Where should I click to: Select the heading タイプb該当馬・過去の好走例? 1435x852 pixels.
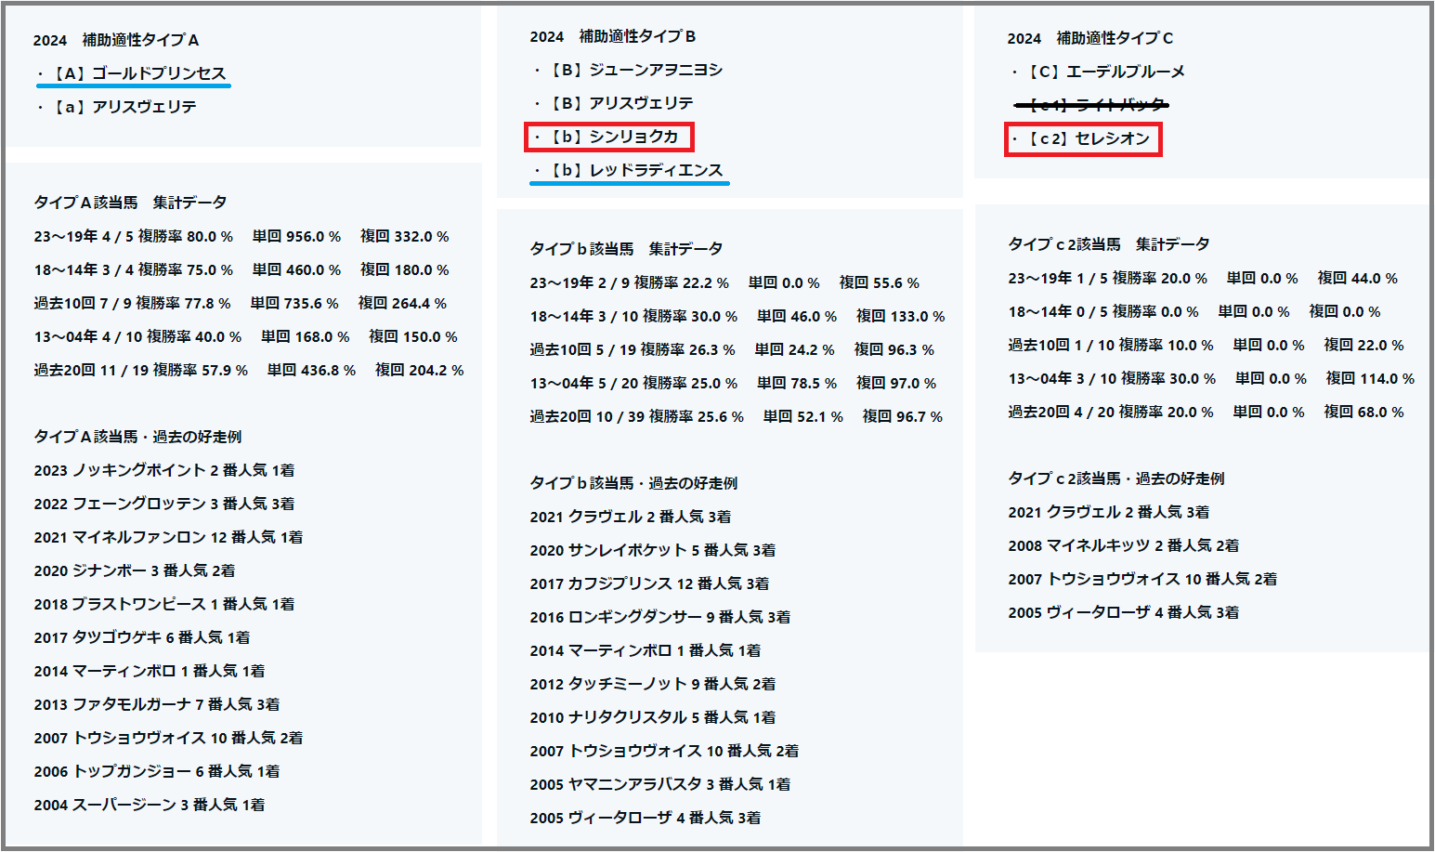pyautogui.click(x=633, y=482)
